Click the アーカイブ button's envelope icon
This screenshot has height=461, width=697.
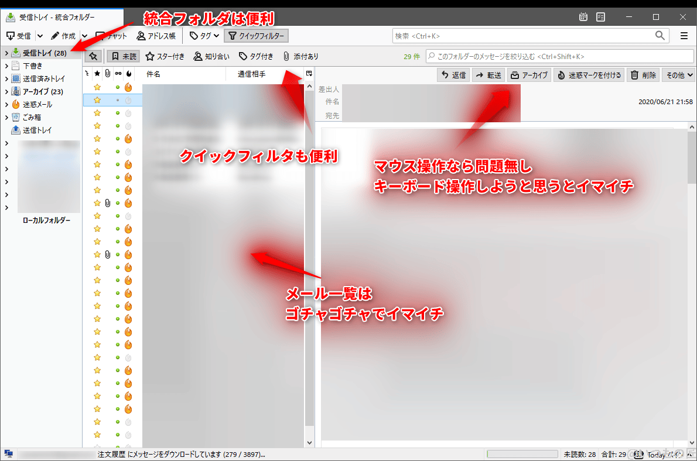(515, 75)
